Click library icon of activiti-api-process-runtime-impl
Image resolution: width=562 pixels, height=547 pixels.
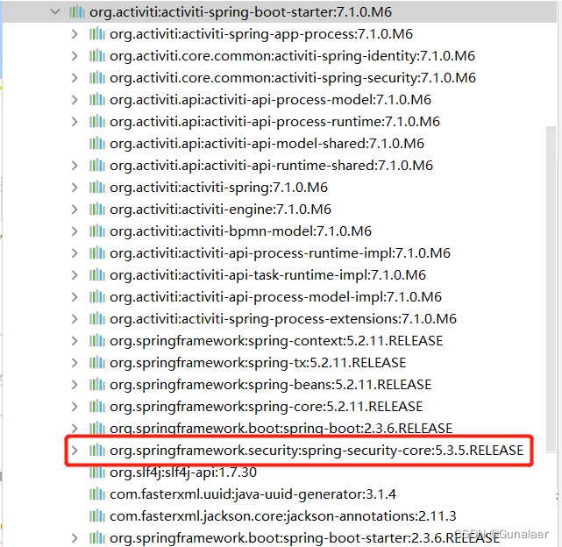coord(96,253)
